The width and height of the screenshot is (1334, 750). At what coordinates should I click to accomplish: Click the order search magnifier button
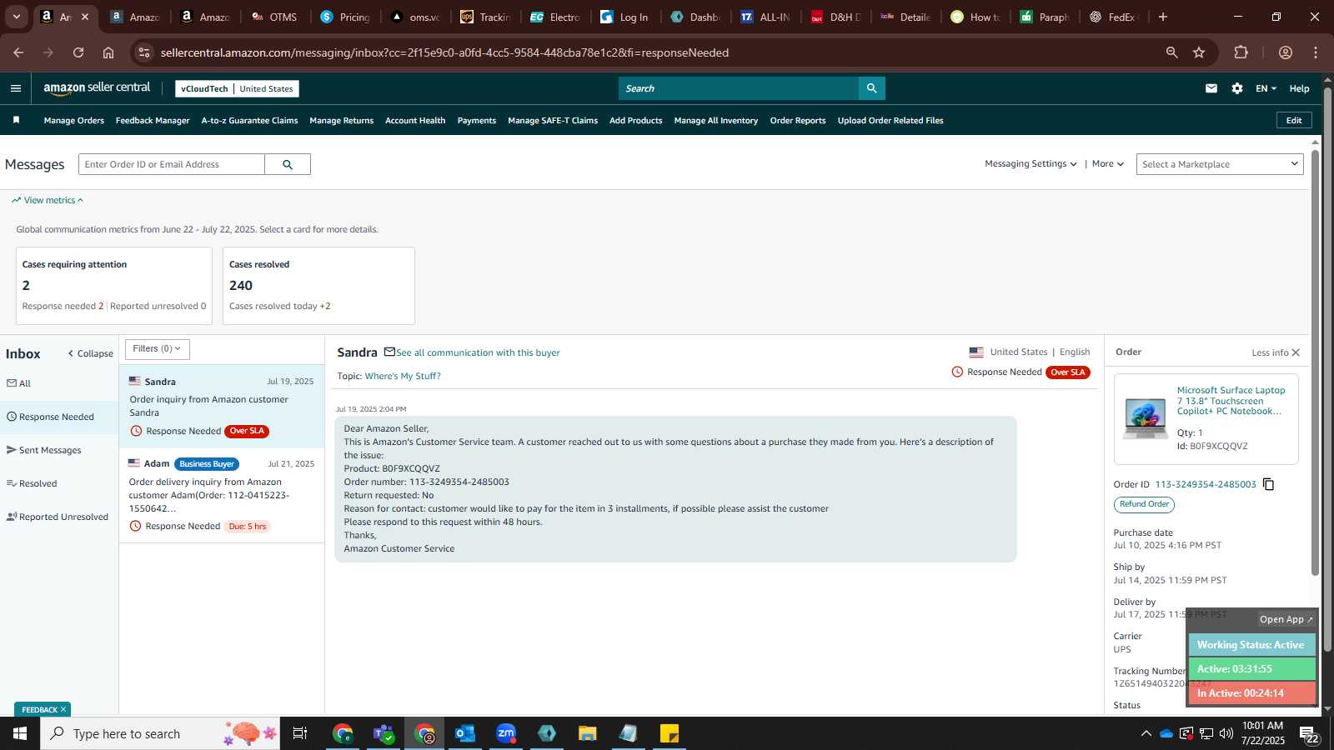coord(288,164)
